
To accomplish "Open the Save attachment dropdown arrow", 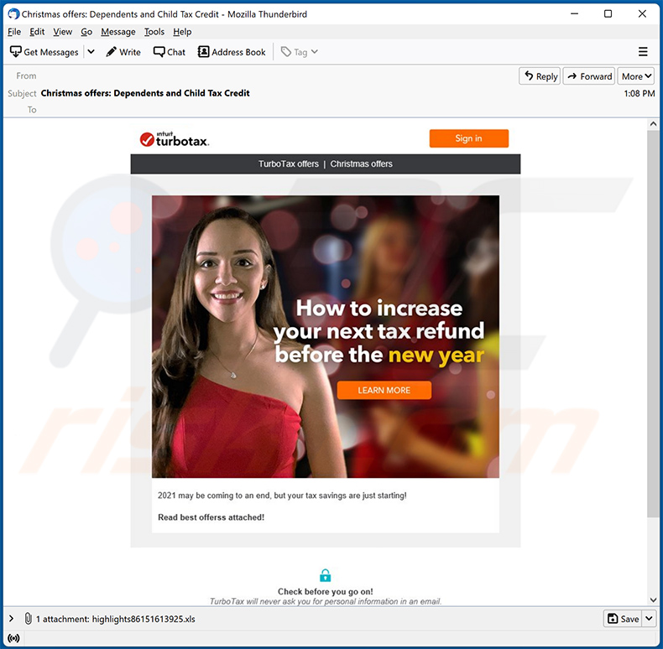I will point(649,619).
